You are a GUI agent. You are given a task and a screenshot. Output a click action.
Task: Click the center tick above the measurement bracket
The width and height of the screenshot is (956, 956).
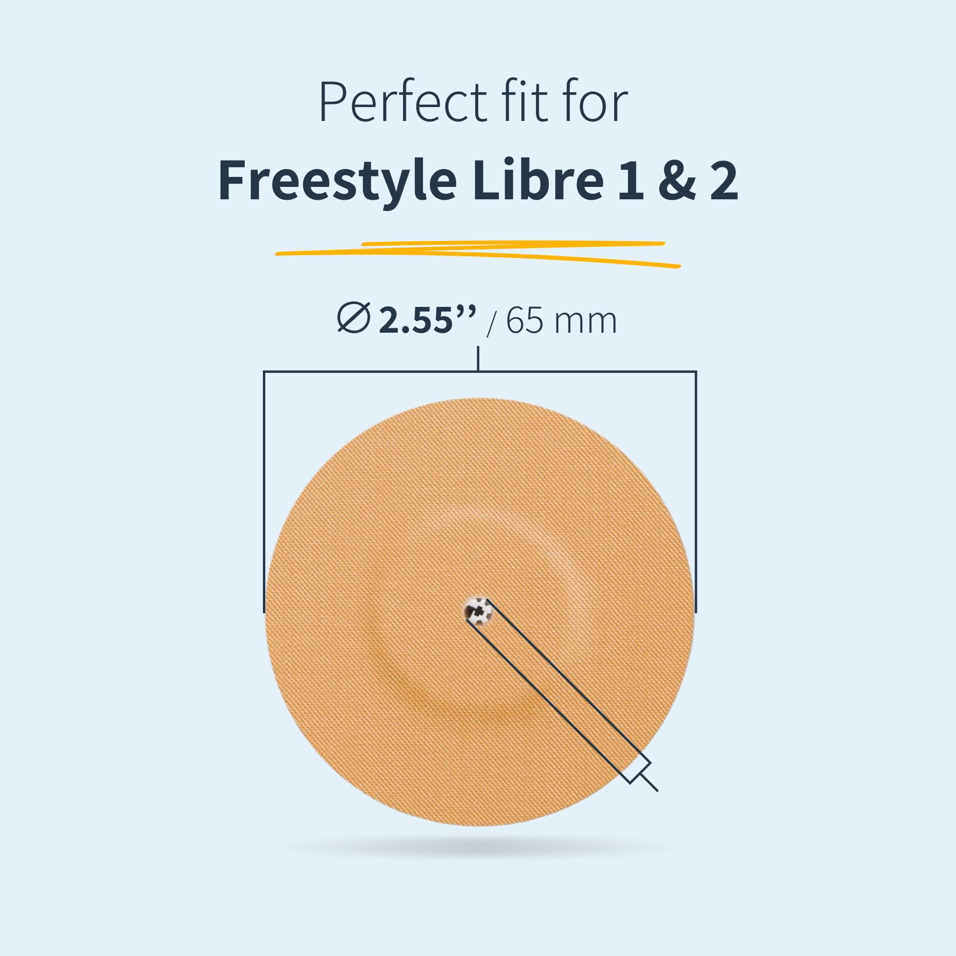tap(478, 359)
